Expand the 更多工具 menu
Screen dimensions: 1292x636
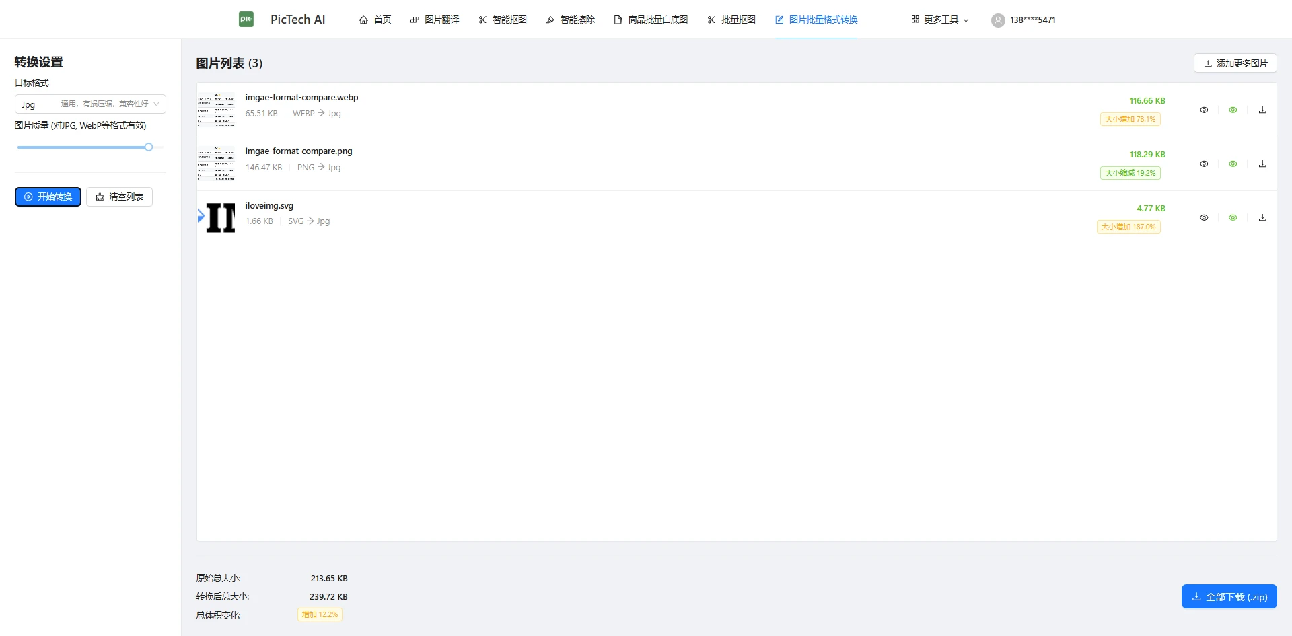click(939, 20)
